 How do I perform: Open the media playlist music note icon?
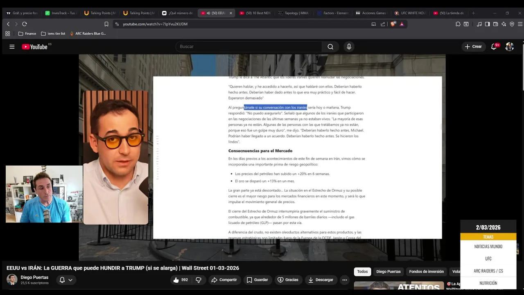tap(479, 24)
